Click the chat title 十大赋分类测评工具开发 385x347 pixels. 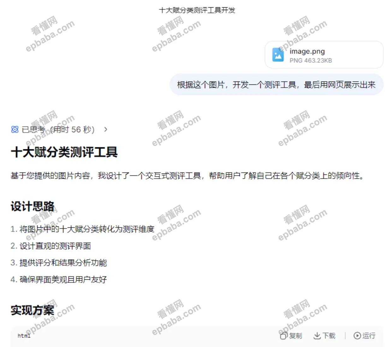coord(197,10)
